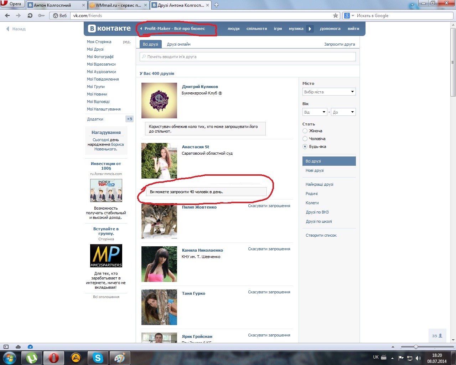Open closed tabs dropdown arrow

coord(413,5)
